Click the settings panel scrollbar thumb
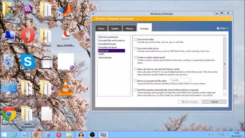Screen dimensions: 245x138 pyautogui.click(x=225, y=64)
